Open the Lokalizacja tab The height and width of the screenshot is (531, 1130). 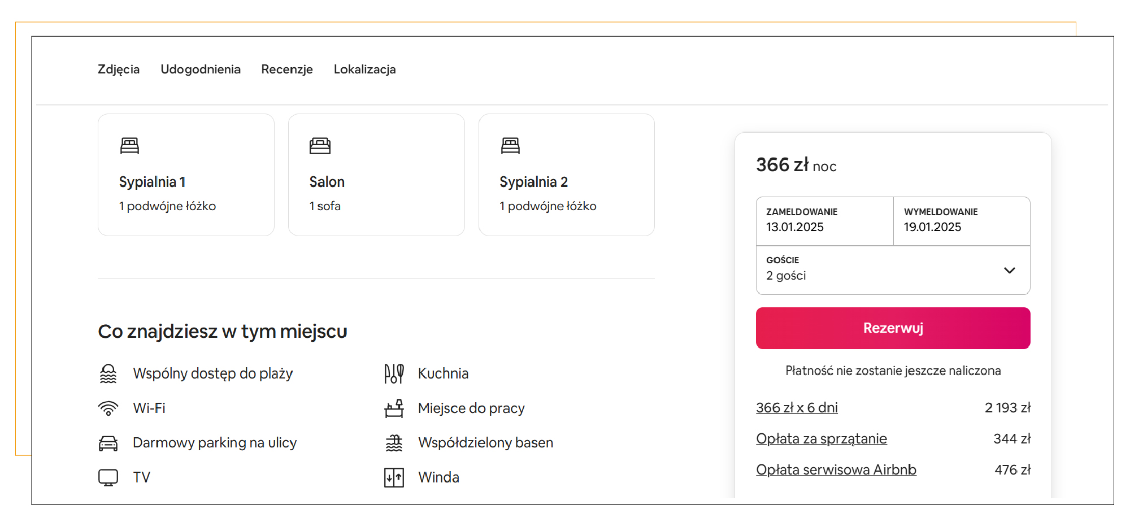(x=365, y=69)
